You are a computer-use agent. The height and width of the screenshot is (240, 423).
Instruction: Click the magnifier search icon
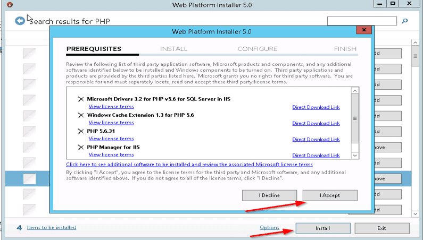click(404, 21)
